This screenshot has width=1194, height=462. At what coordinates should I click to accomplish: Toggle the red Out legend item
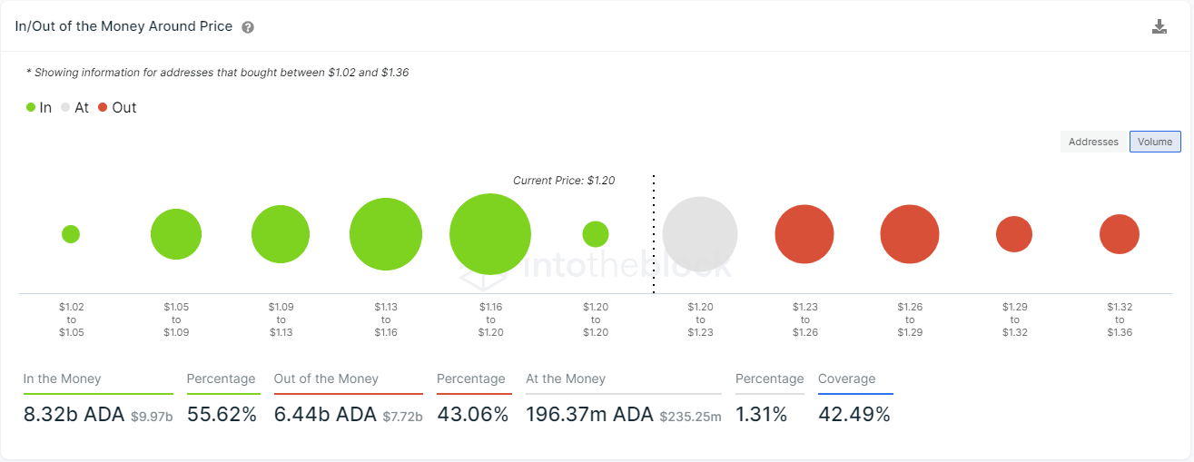pyautogui.click(x=117, y=107)
